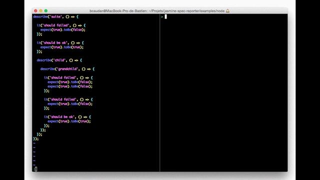Click the it('should be ok' line above describe('child'
This screenshot has height=180, width=320.
(x=60, y=43)
